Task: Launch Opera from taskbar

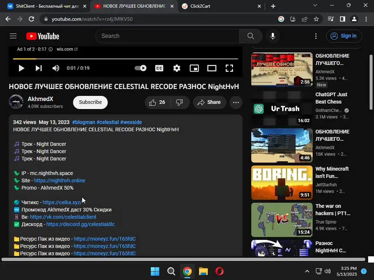Action: [x=219, y=271]
